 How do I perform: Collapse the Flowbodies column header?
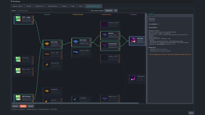click(x=133, y=15)
